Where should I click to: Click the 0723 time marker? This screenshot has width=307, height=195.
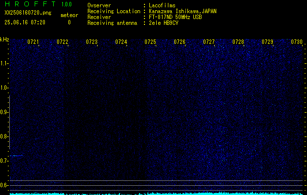coord(92,42)
